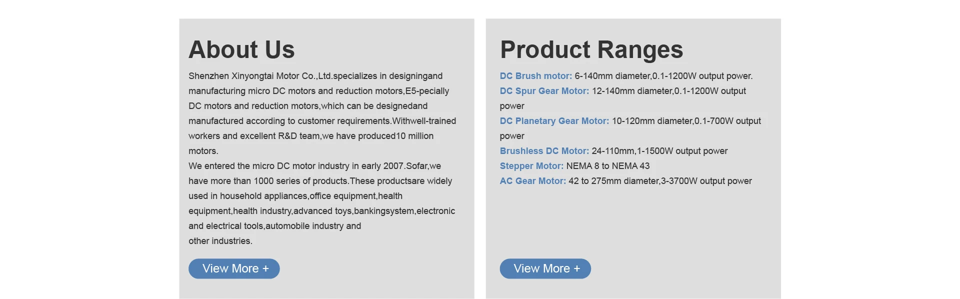Click the '24-110mm,1-1500W output power' text
This screenshot has height=299, width=960.
point(659,151)
